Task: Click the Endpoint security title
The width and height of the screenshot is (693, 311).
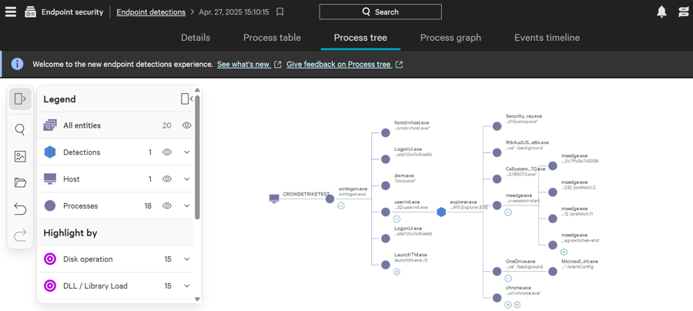Action: click(x=72, y=12)
